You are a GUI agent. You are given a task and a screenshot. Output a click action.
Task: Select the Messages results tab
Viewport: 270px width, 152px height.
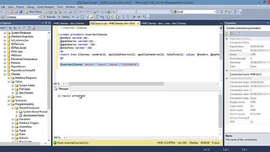point(62,89)
